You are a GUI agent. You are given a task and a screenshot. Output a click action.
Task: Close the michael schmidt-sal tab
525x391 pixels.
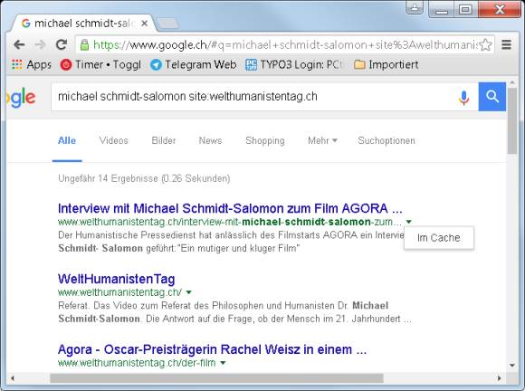(144, 24)
